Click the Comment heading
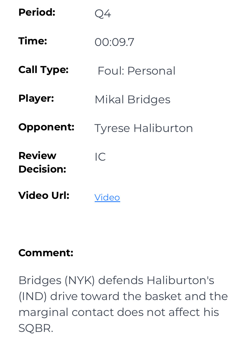The image size is (247, 338). [x=46, y=253]
